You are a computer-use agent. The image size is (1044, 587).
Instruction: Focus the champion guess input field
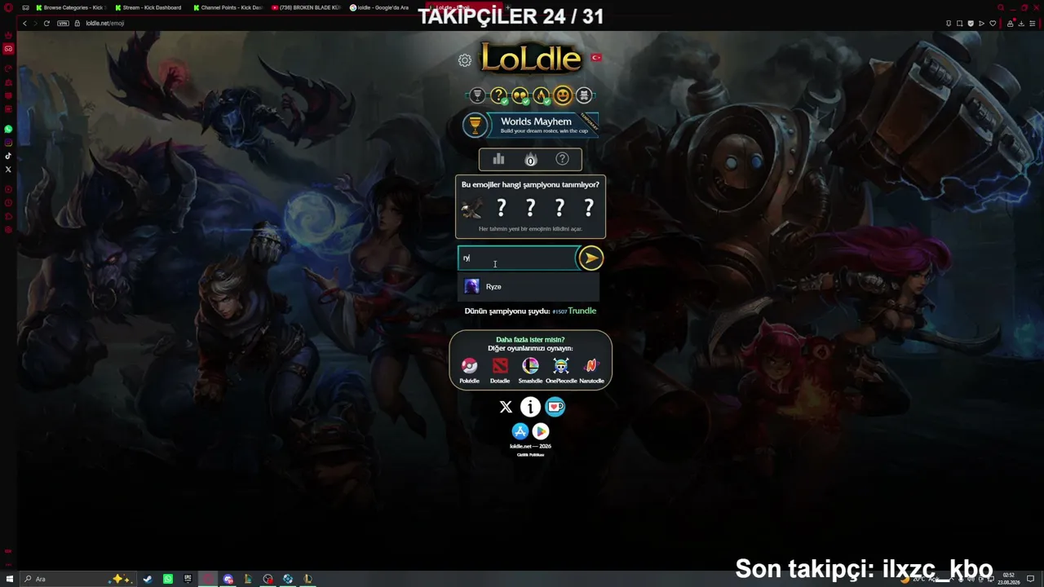(517, 258)
